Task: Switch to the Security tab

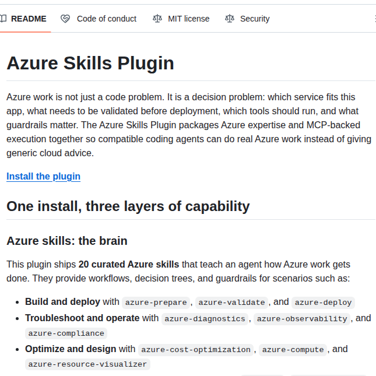Action: 247,19
